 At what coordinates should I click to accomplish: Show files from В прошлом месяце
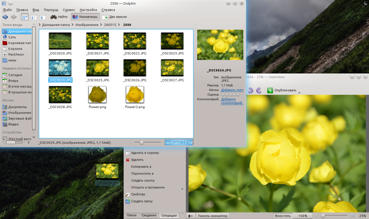pos(17,92)
